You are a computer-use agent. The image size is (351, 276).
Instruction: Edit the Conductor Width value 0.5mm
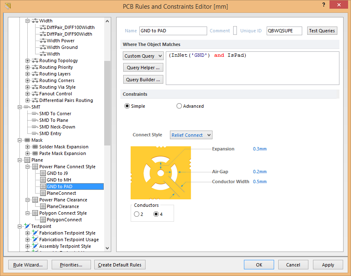(260, 182)
